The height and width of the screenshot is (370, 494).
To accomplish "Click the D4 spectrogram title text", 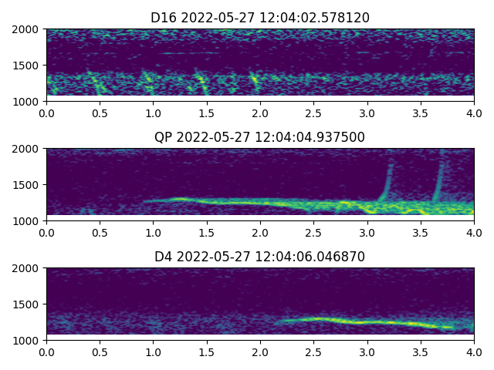I will tap(259, 257).
